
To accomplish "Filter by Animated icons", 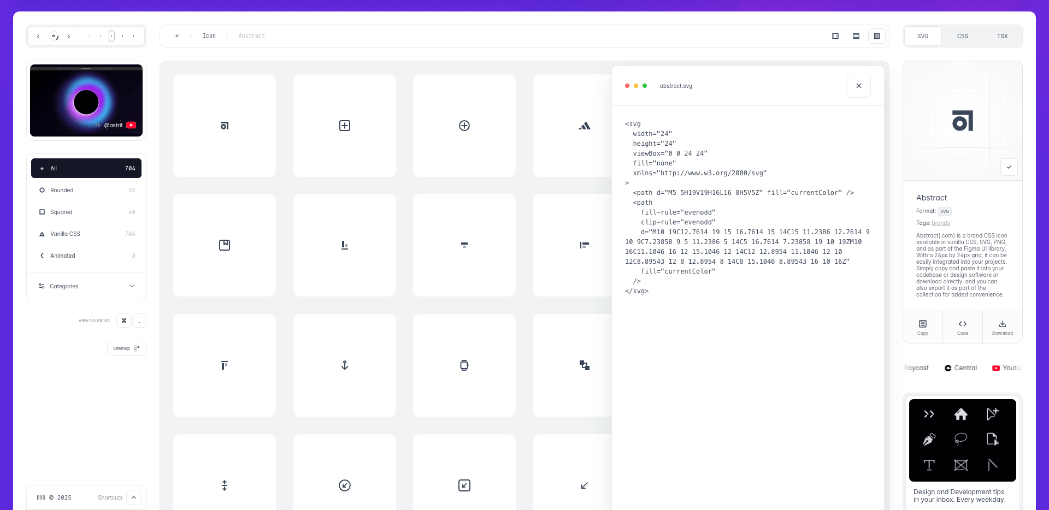I will point(86,256).
